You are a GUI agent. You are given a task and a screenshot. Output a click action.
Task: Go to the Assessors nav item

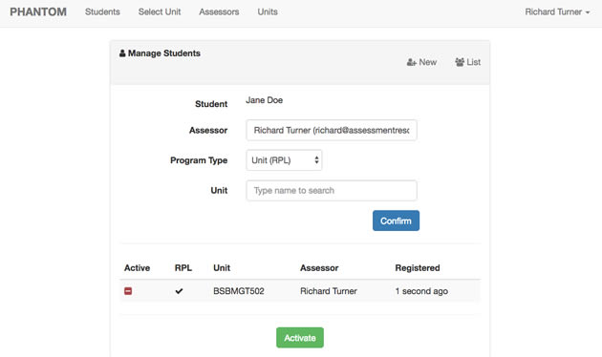[x=219, y=11]
